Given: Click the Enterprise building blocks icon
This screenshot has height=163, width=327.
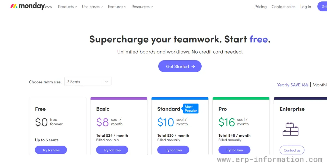Looking at the screenshot, I should (290, 129).
